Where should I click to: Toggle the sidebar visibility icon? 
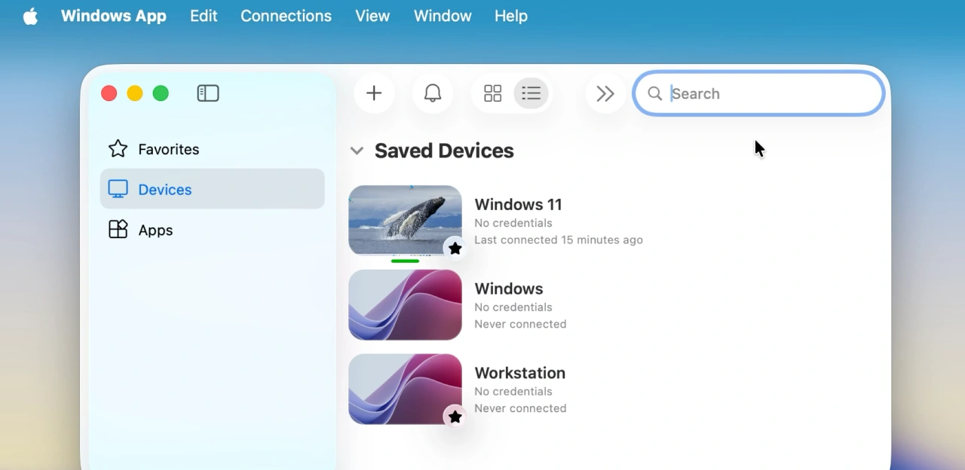[x=208, y=93]
